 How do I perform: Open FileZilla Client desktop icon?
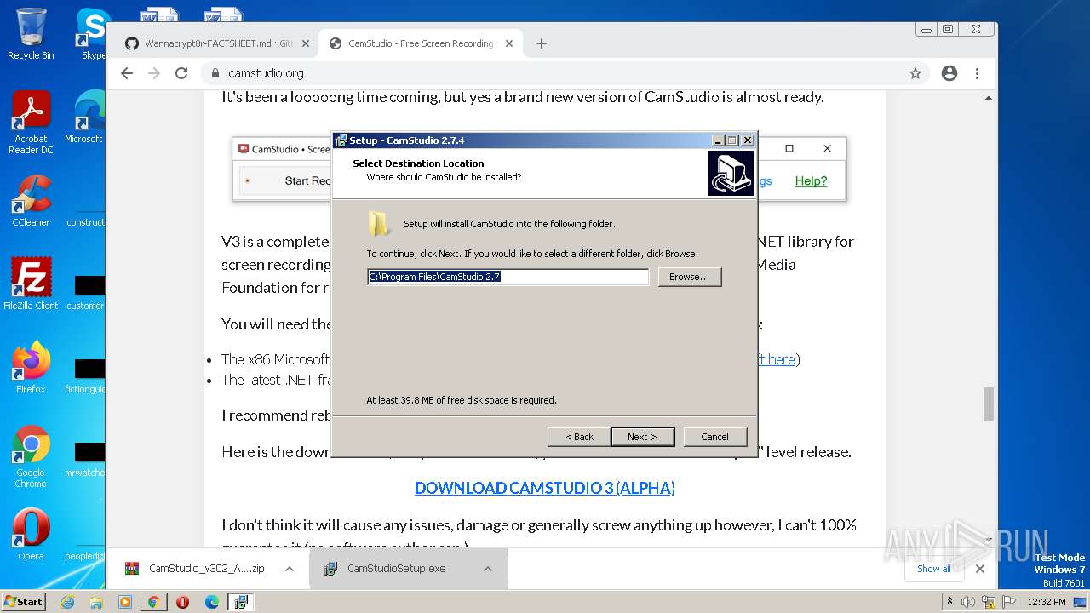click(31, 284)
